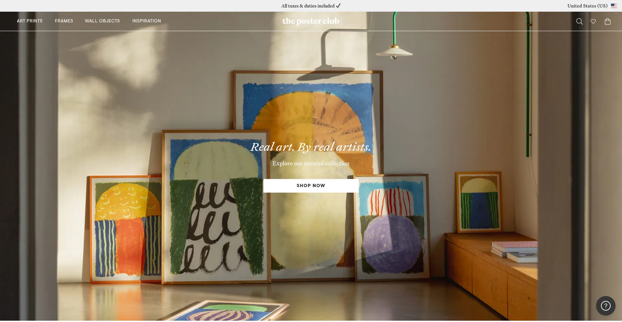Click the 'Real art. By real artists.' headline
The width and height of the screenshot is (622, 322).
(311, 147)
